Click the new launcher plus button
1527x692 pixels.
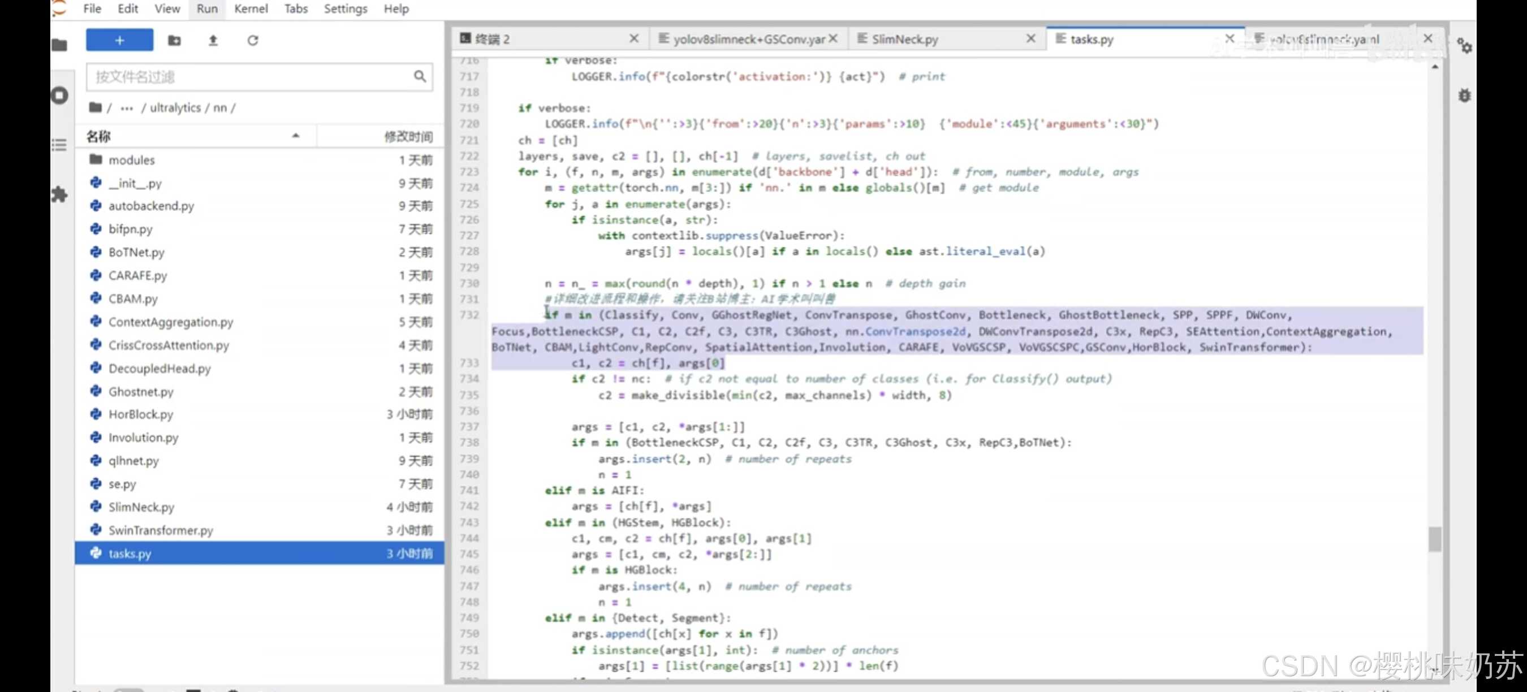pos(119,40)
